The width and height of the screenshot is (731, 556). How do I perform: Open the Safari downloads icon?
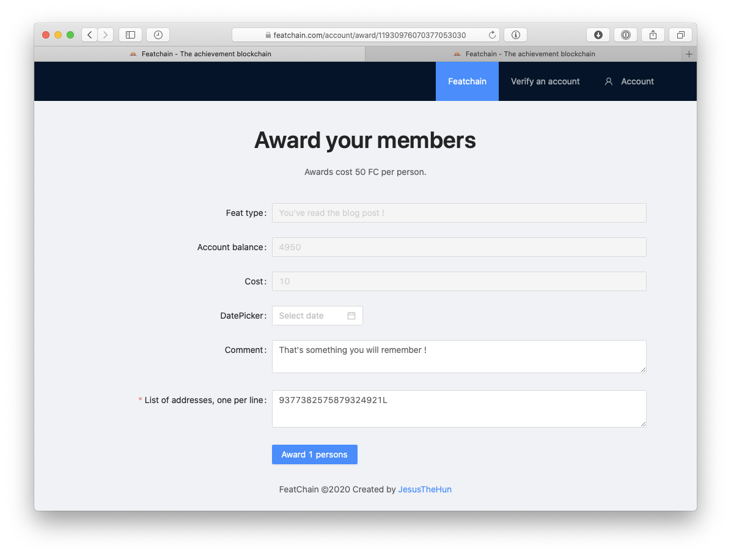point(598,35)
